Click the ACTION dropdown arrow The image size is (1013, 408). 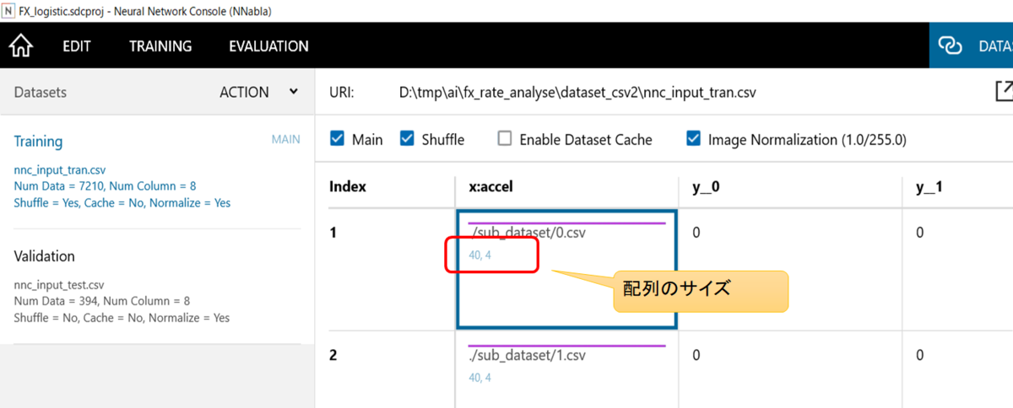tap(293, 92)
